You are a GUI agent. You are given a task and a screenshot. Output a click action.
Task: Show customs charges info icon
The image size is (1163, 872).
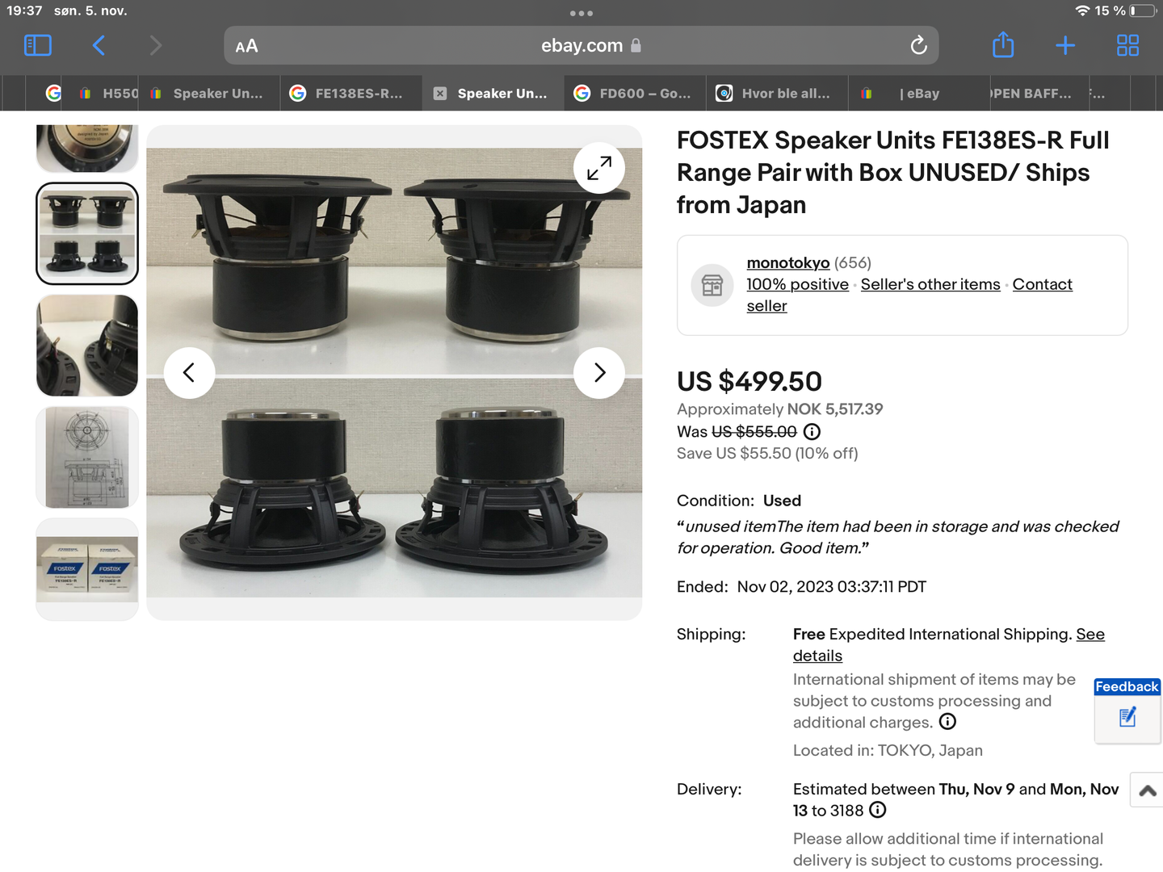coord(947,722)
